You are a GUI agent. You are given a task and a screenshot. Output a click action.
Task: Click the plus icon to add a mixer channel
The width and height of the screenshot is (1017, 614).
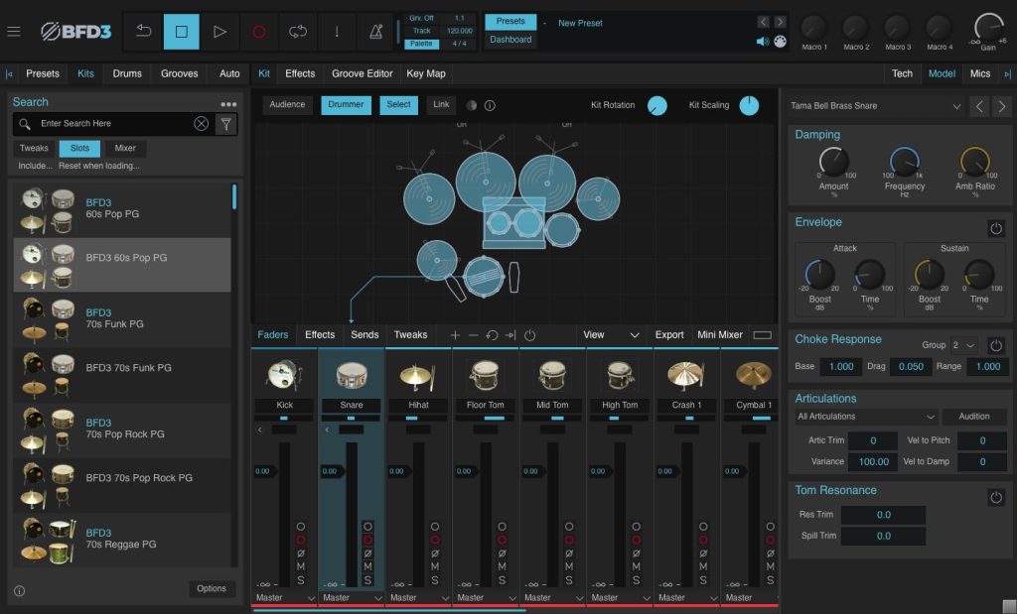(x=455, y=335)
